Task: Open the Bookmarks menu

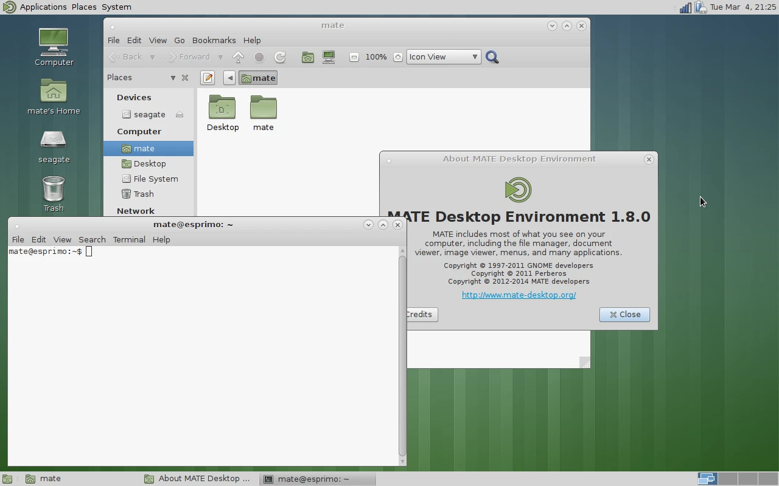Action: point(214,40)
